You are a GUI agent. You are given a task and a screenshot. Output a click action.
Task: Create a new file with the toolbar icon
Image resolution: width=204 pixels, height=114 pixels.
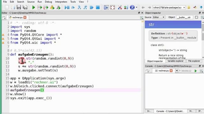tap(7, 7)
